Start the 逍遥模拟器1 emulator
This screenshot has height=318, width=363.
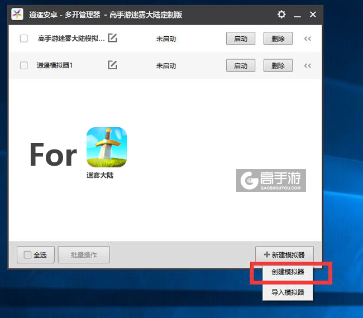pos(241,65)
